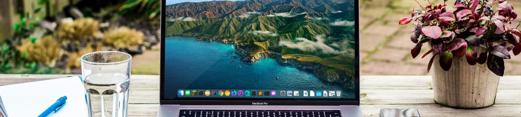Open Sublime Text editor
Screen dimensions: 521x117
pyautogui.click(x=260, y=93)
